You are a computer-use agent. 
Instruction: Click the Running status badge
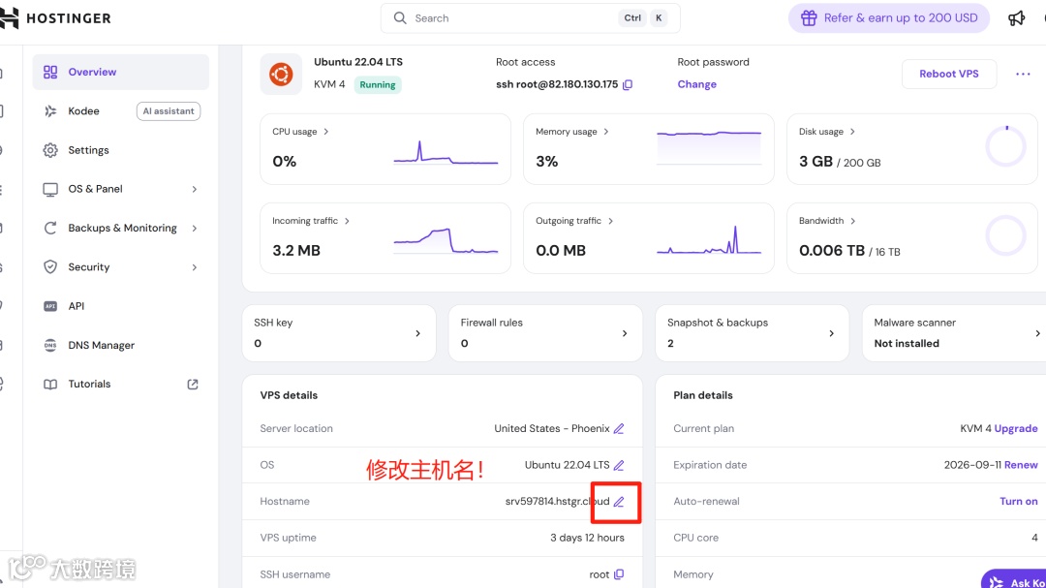(x=378, y=85)
